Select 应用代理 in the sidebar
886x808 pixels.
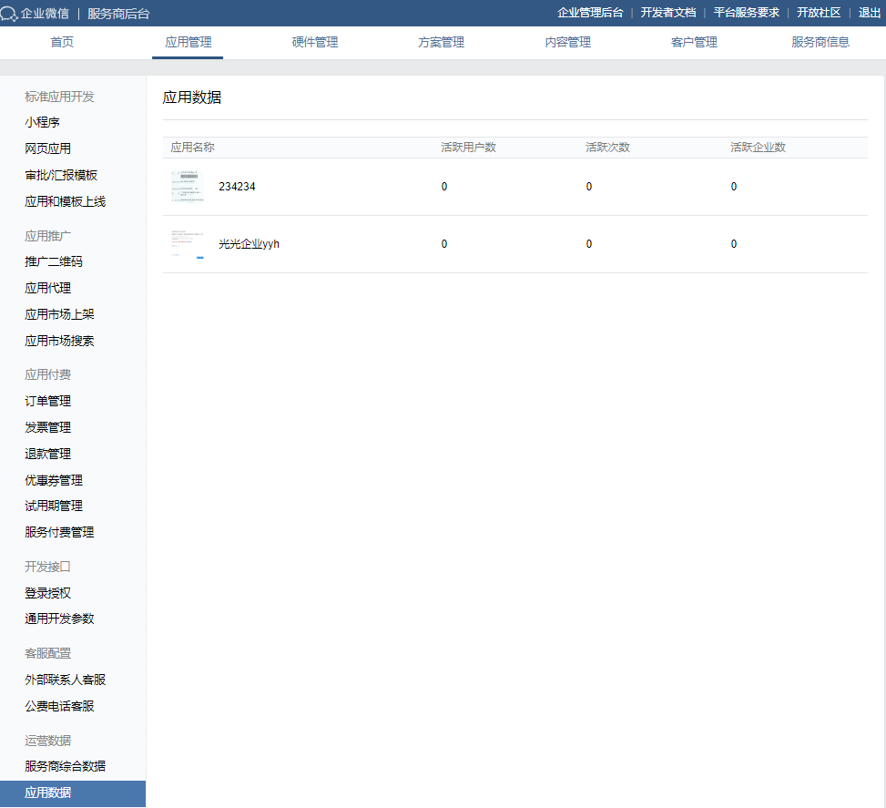(x=48, y=289)
